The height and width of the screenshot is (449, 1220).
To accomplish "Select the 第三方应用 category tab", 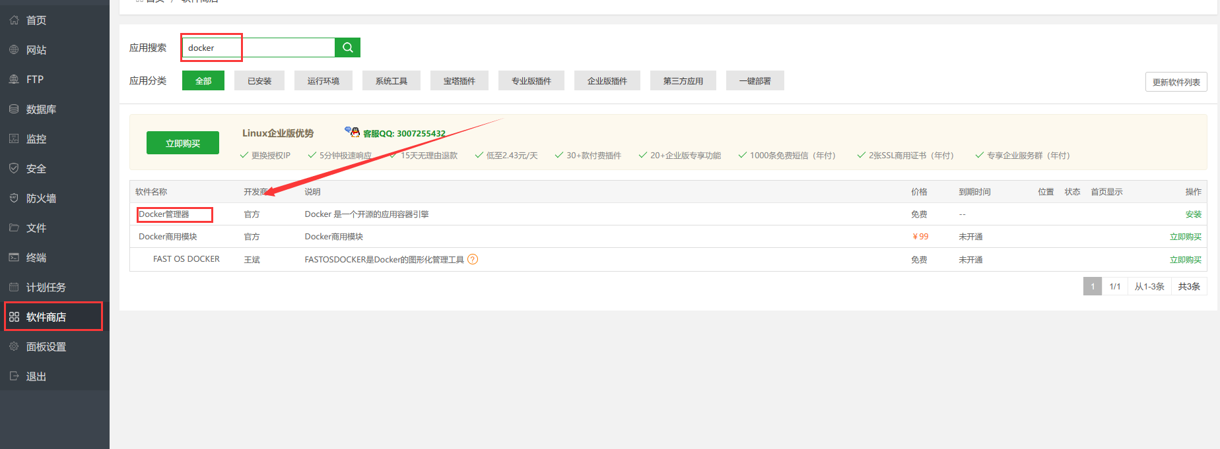I will tap(683, 80).
